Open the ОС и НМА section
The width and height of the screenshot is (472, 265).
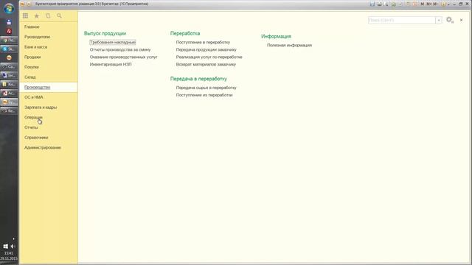34,97
